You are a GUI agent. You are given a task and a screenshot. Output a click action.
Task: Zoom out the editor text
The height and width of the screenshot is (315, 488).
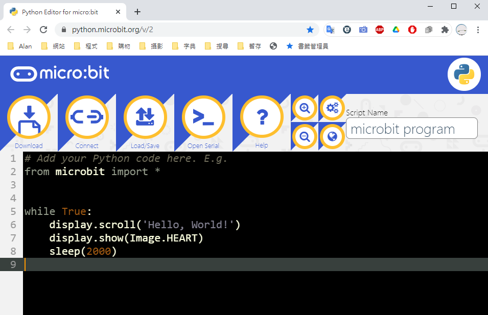click(305, 136)
